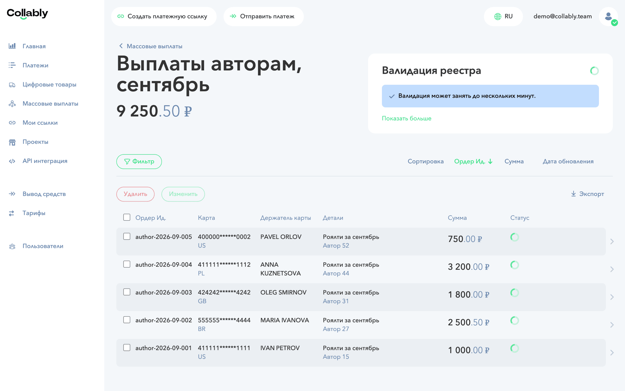Select the checkbox for author-2026-09-003

pyautogui.click(x=127, y=292)
